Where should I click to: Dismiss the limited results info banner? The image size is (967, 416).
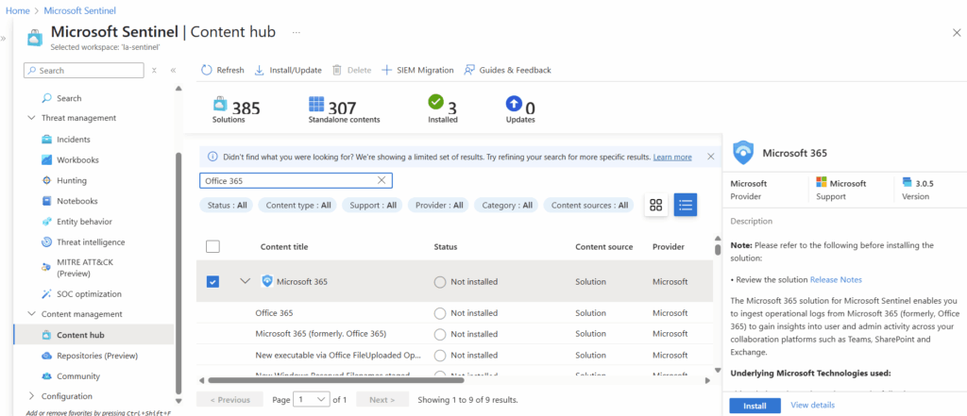(710, 157)
